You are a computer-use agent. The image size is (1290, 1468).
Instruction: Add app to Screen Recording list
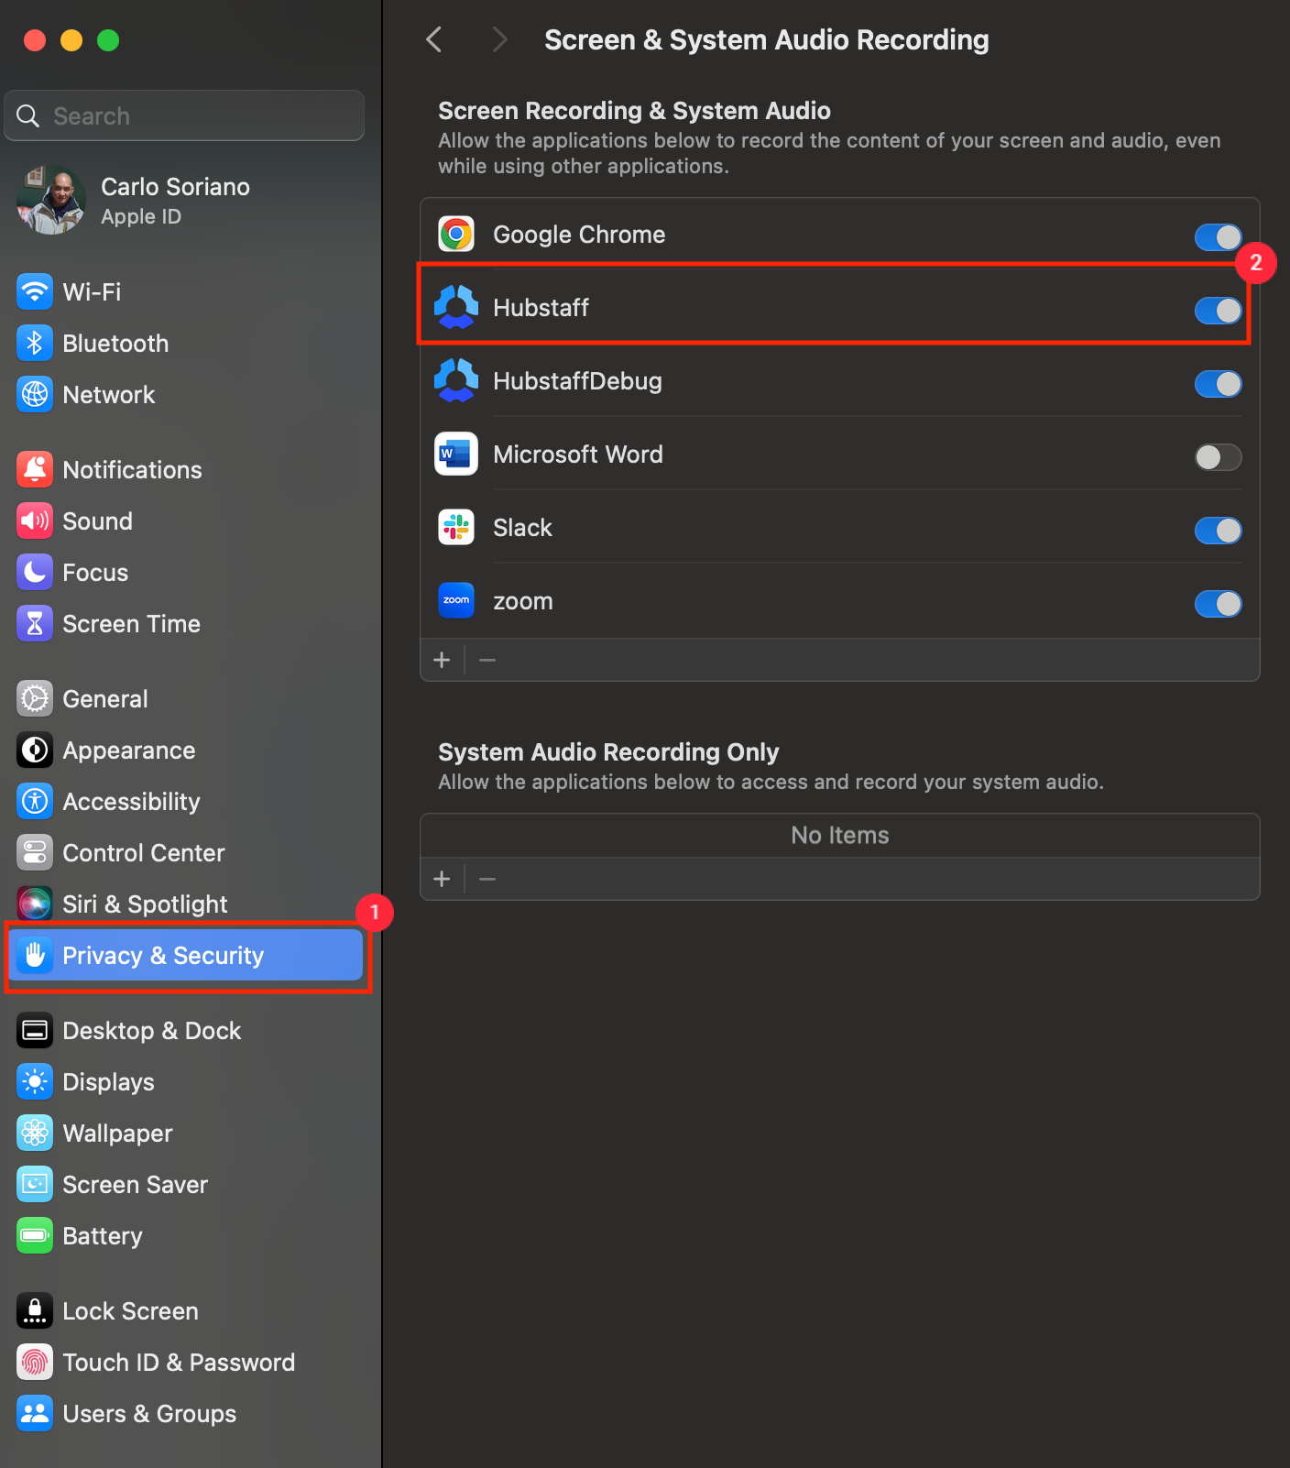click(442, 660)
